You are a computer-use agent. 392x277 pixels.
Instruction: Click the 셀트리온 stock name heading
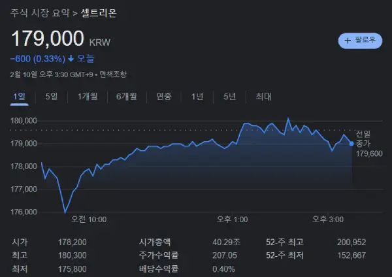point(99,13)
